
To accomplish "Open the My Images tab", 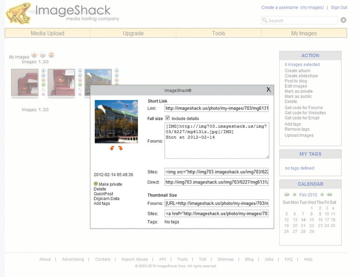I will [x=304, y=33].
